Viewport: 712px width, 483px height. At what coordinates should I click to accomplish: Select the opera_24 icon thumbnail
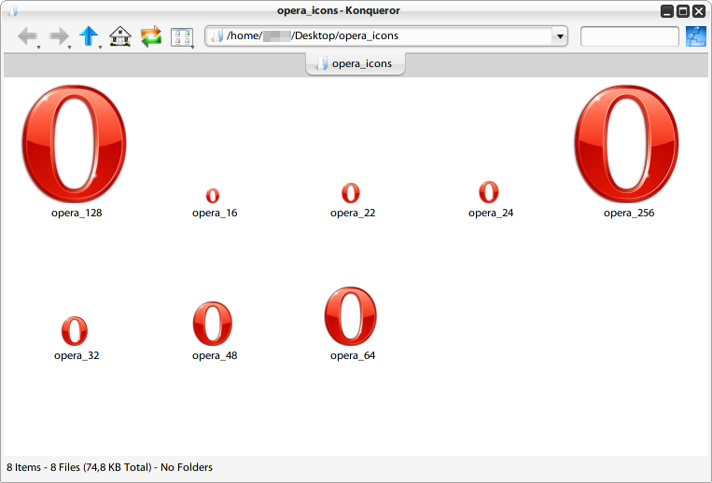489,192
